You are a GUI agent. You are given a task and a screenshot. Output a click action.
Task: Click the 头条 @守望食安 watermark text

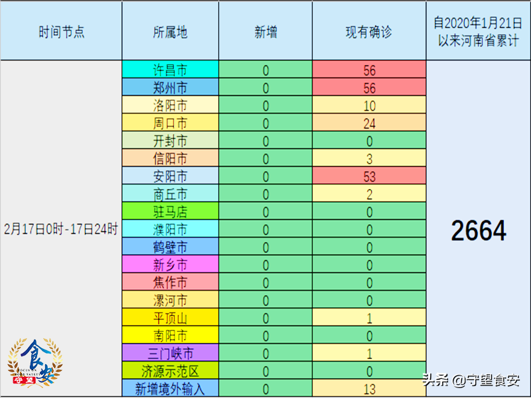click(471, 381)
